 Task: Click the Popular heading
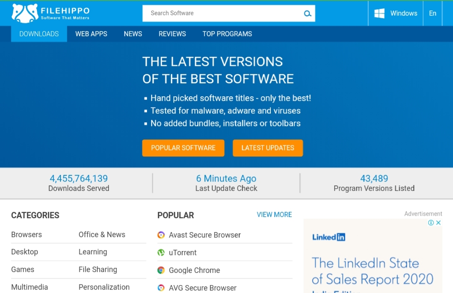coord(175,215)
